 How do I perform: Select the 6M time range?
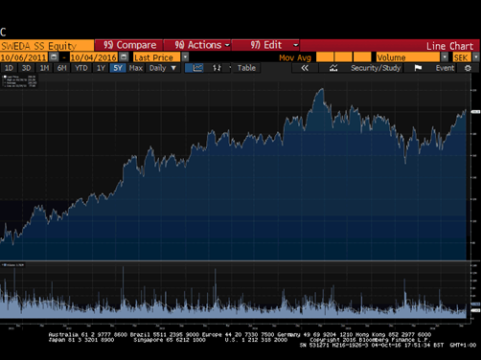pyautogui.click(x=62, y=68)
